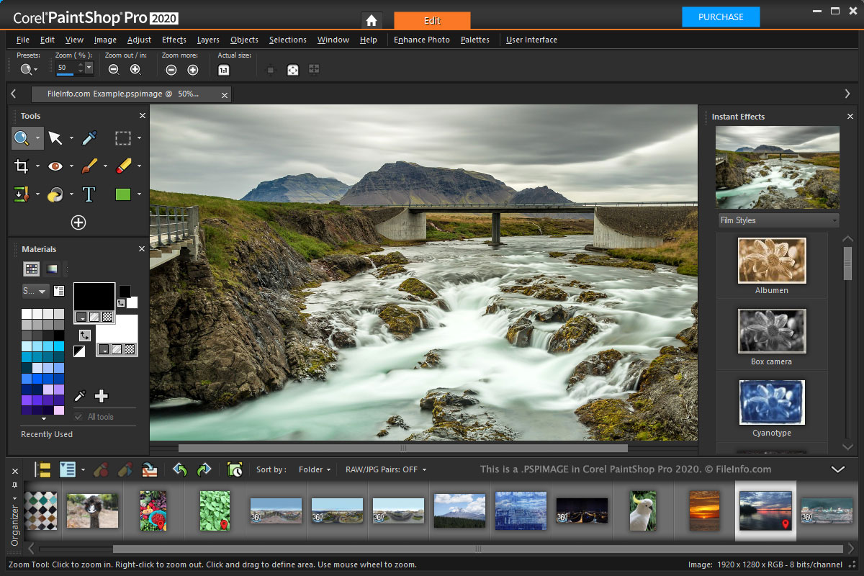
Task: Swap foreground and background materials
Action: pos(85,335)
